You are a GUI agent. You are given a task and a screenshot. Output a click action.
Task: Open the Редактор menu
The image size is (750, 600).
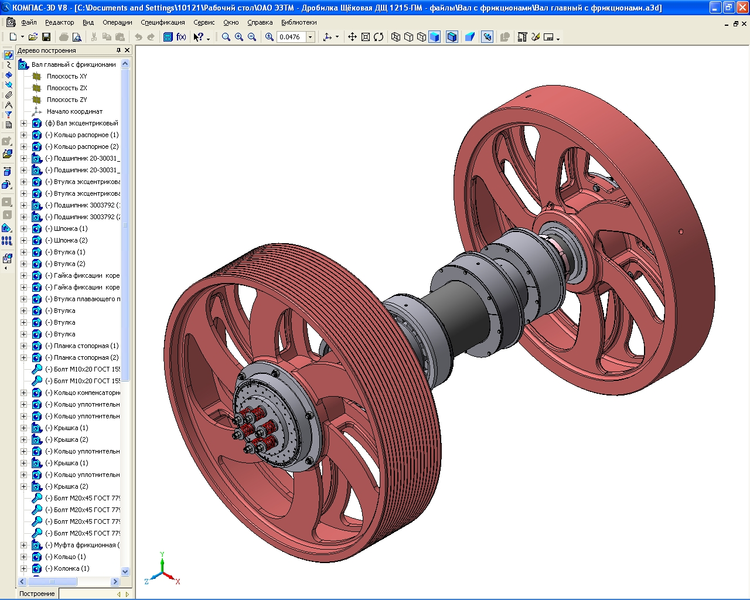[59, 22]
